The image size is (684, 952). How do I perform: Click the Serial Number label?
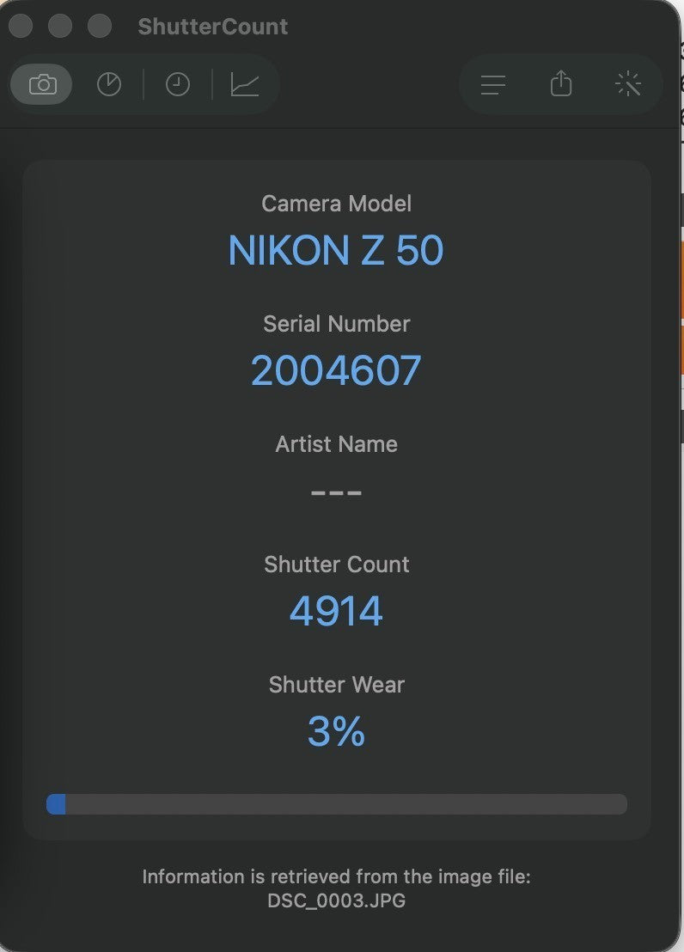336,324
